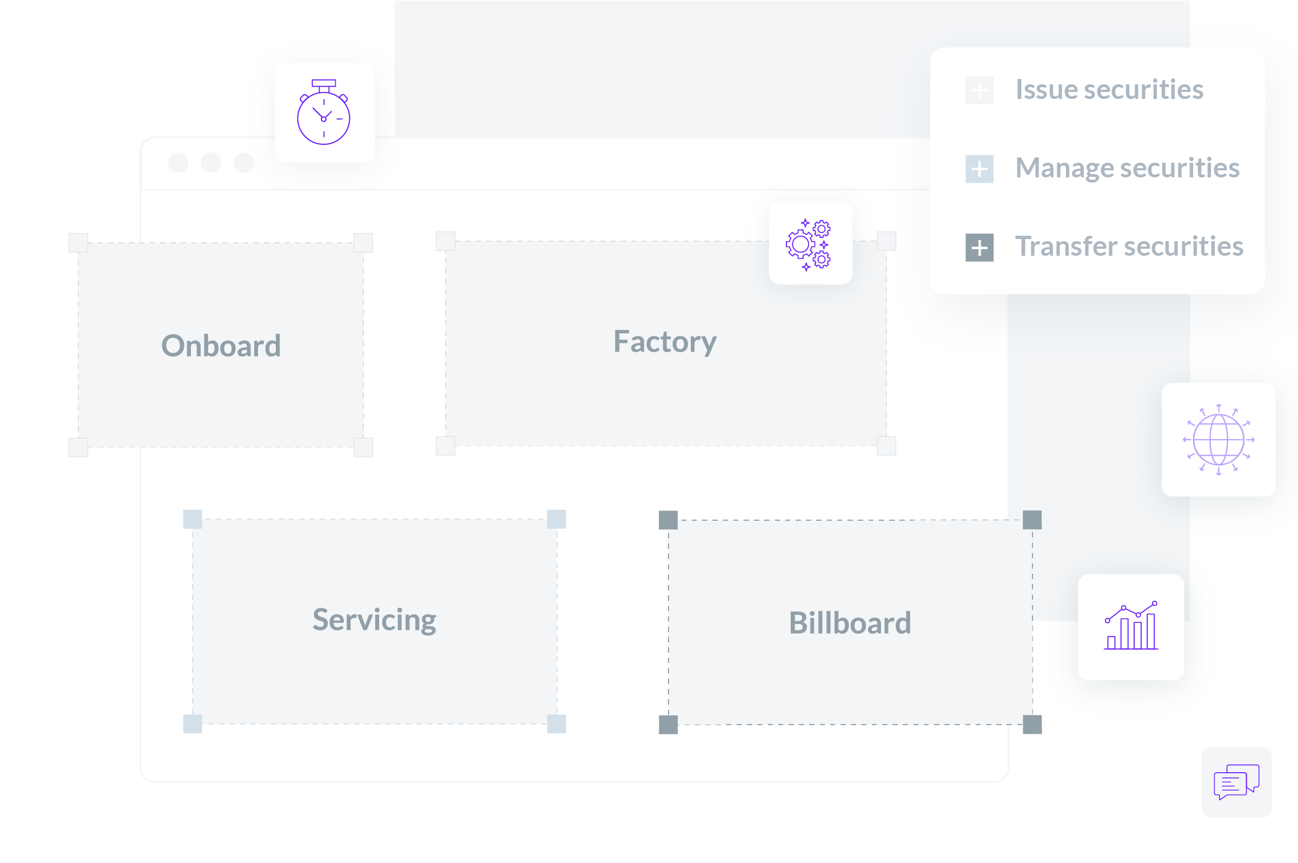Viewport: 1298px width, 863px height.
Task: Click the stopwatch timer icon
Action: (x=323, y=113)
